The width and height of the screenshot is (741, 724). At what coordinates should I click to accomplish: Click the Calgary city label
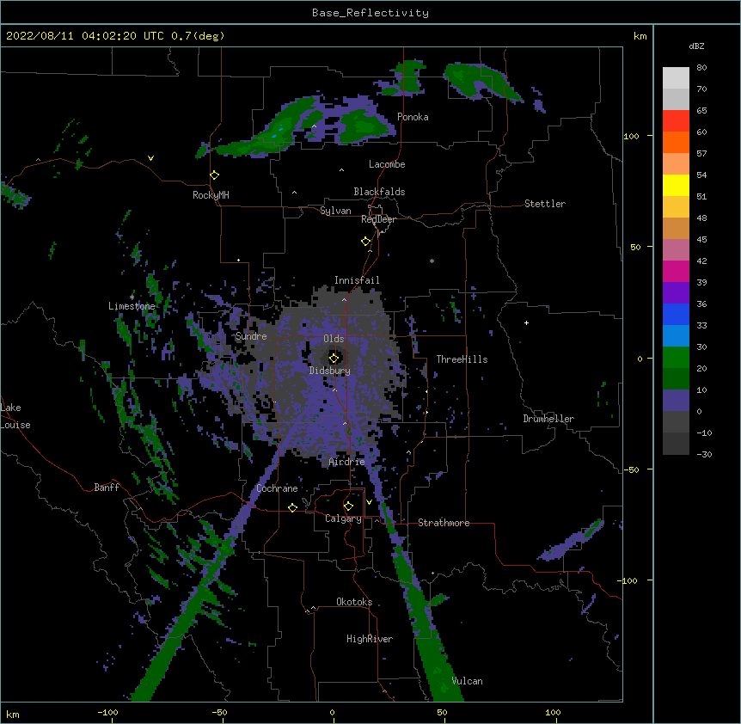343,518
